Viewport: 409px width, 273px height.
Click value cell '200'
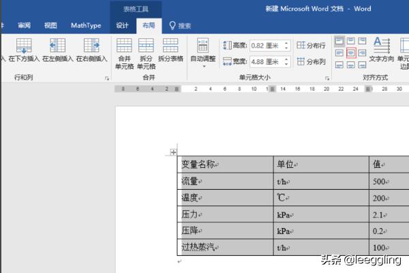tap(389, 198)
